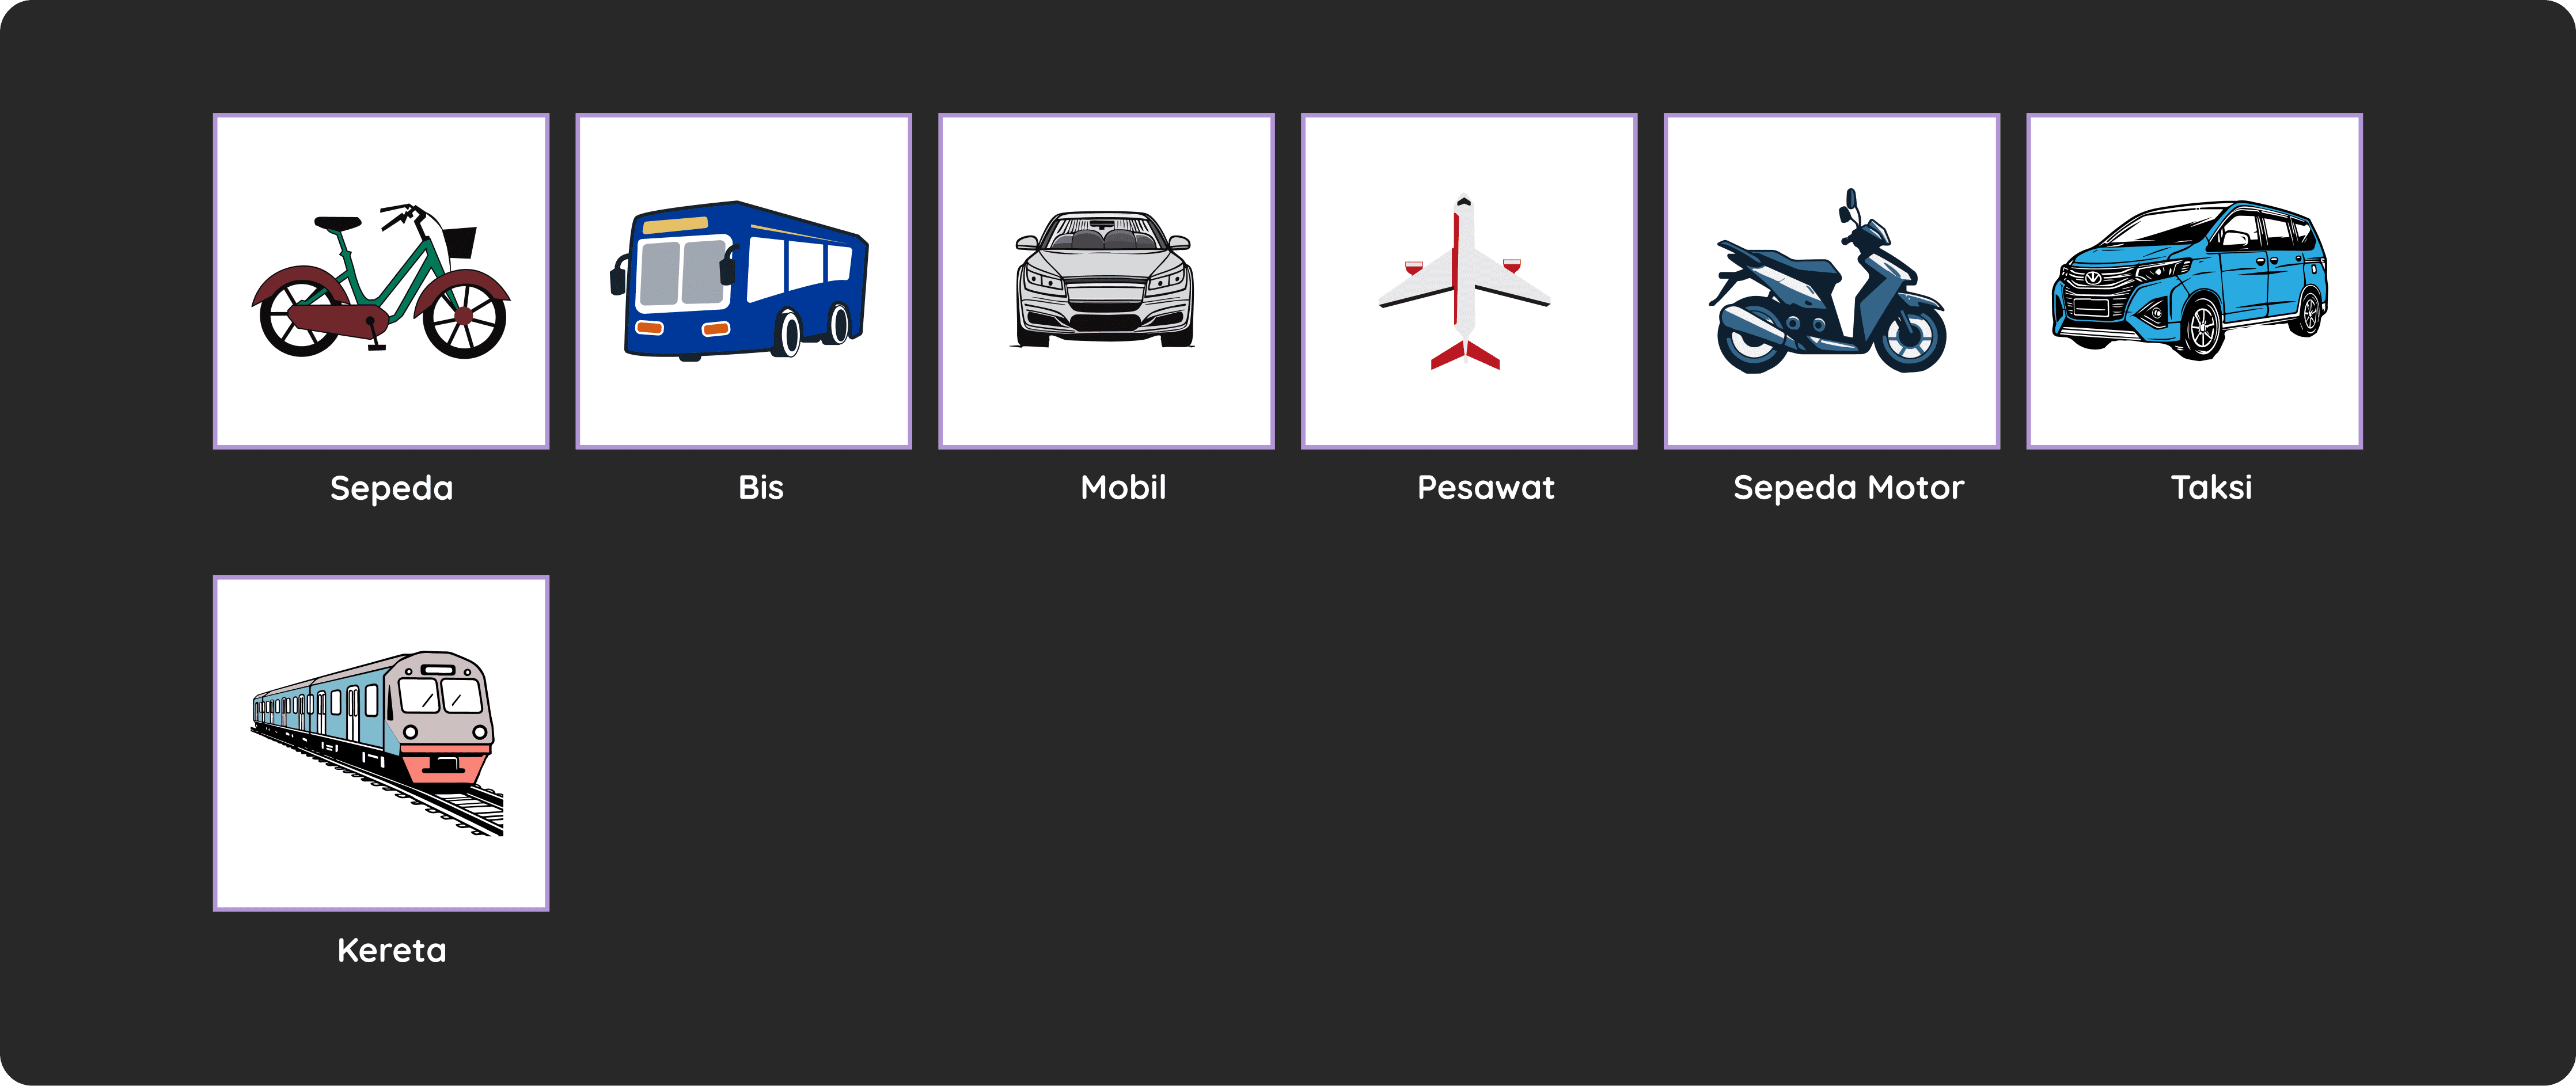2576x1086 pixels.
Task: Click the bicycle's front basket
Action: (461, 242)
